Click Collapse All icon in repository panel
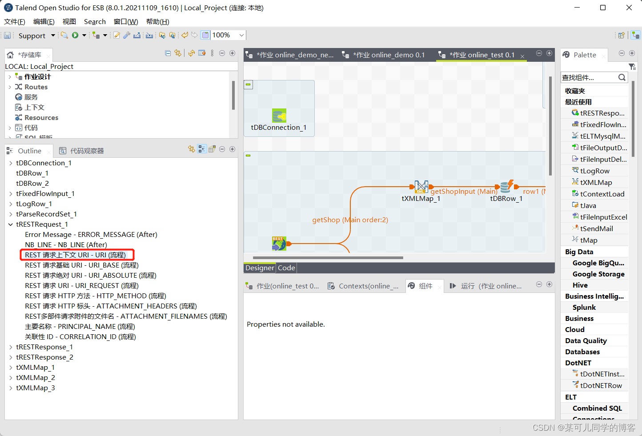The width and height of the screenshot is (642, 436). coord(168,53)
